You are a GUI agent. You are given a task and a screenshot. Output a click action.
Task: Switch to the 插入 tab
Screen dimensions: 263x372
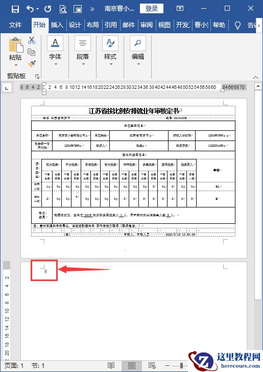[x=57, y=25]
